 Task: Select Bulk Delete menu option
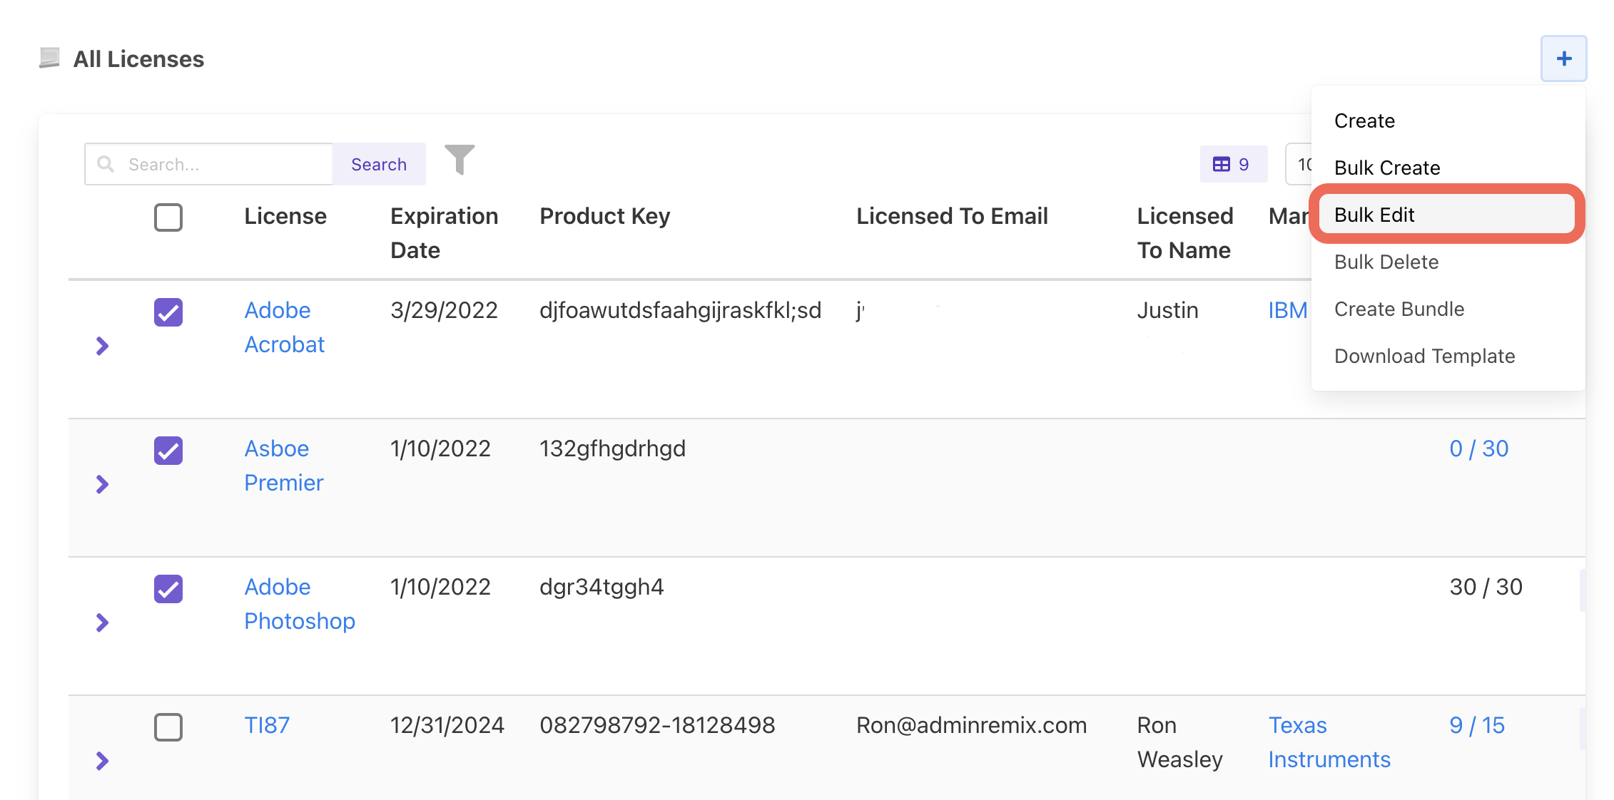click(x=1386, y=262)
